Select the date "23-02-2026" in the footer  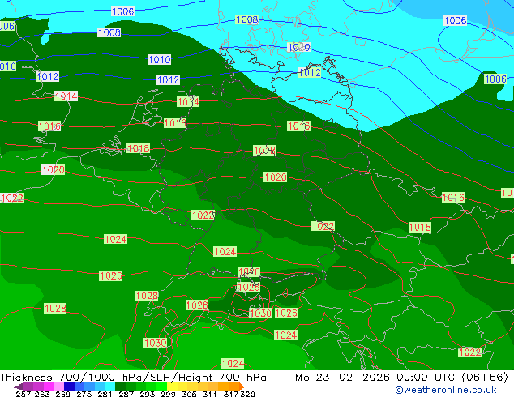[353, 378]
